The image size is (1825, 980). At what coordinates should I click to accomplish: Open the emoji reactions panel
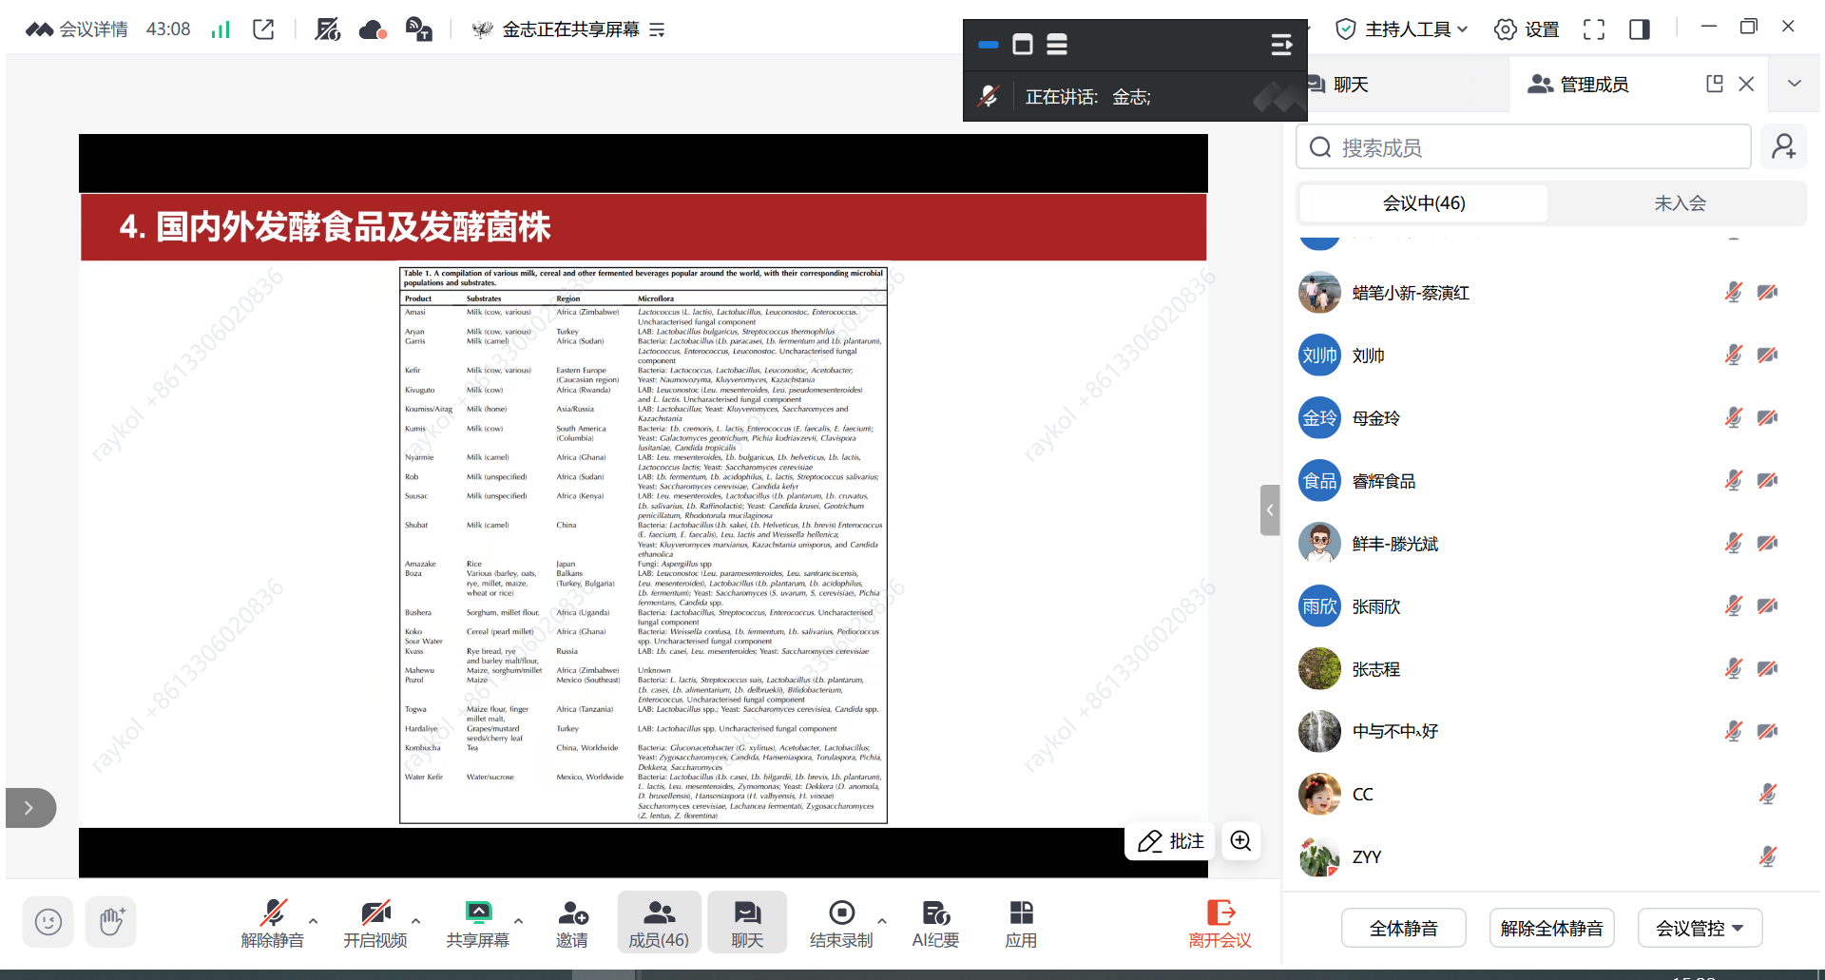tap(48, 921)
